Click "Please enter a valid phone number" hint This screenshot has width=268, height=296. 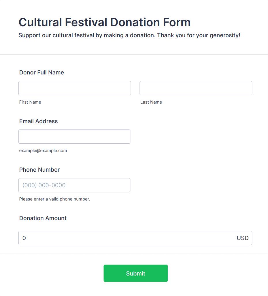pyautogui.click(x=54, y=199)
